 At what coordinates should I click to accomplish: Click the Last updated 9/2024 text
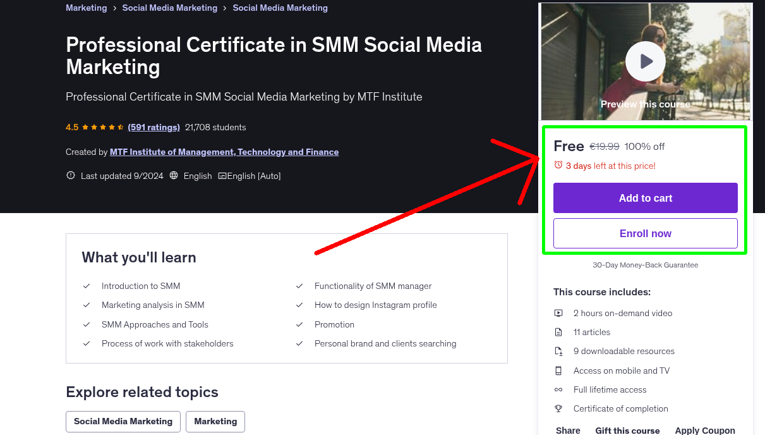121,176
